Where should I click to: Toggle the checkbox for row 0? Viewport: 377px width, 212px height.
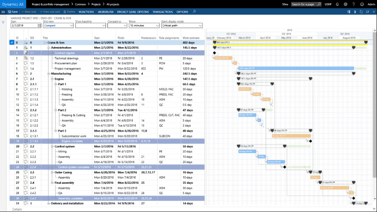coord(12,43)
